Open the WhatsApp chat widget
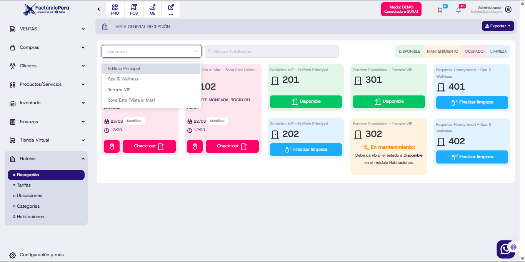The height and width of the screenshot is (262, 525). click(x=504, y=249)
